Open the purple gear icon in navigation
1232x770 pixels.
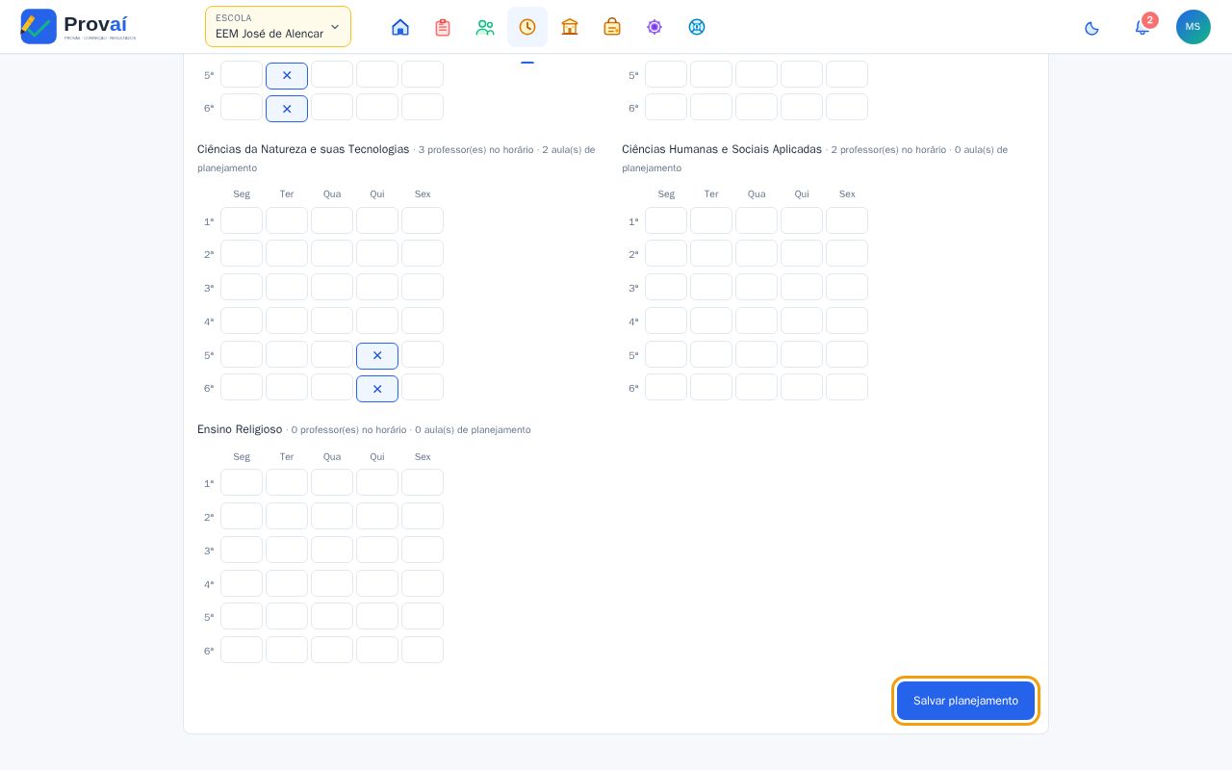[x=654, y=27]
